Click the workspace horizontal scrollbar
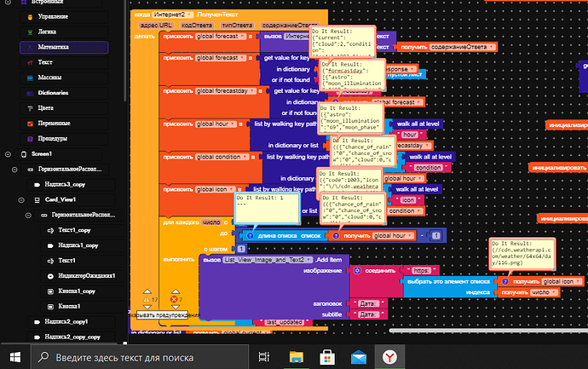Viewport: 588px width, 369px height. coord(488,331)
